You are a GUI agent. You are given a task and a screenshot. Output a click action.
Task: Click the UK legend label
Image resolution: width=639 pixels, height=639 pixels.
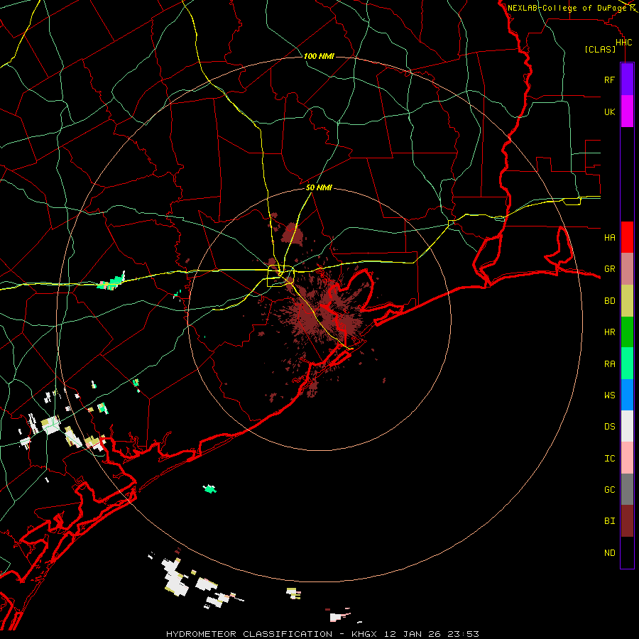tap(609, 111)
